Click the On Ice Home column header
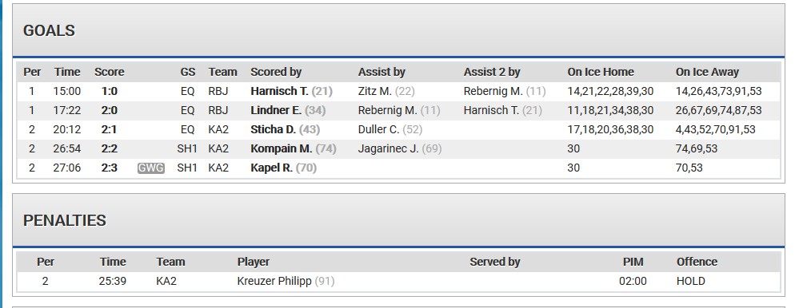Screen dimensions: 795x308 pyautogui.click(x=601, y=73)
